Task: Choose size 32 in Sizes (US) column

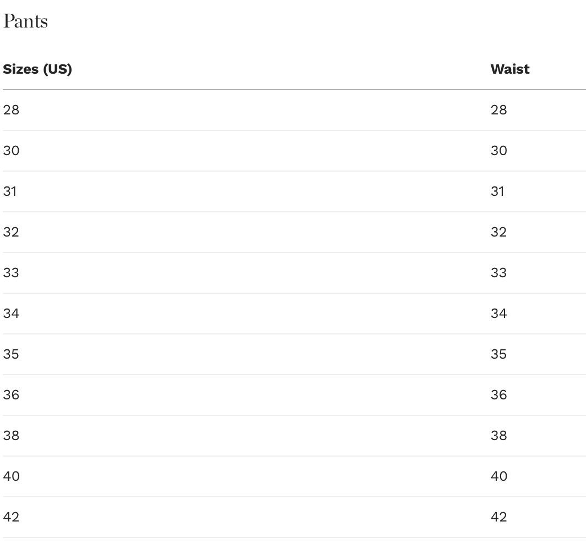Action: point(11,232)
